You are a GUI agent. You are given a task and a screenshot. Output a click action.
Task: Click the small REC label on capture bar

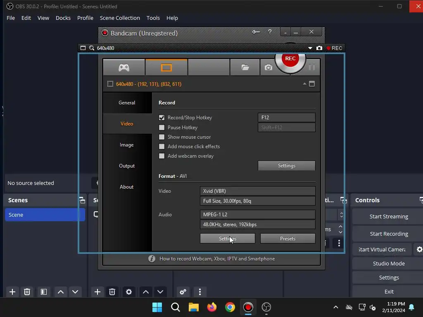(335, 48)
